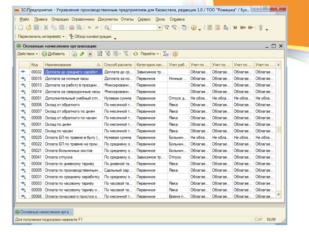Click the Copy icon in main toolbar

54,27
